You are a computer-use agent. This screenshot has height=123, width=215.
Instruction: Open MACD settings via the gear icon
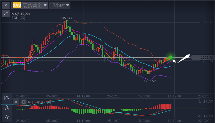point(24,102)
